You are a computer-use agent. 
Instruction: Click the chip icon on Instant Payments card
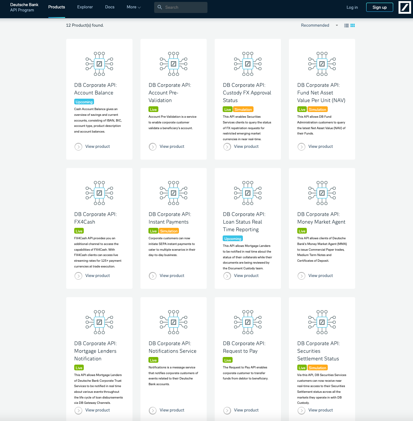pos(173,193)
